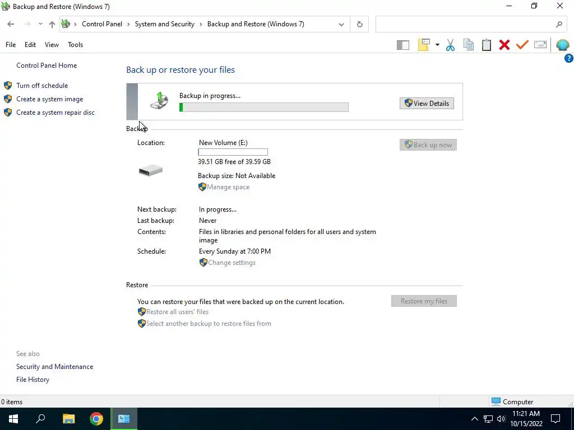Screen dimensions: 574x430
Task: Click Restore all users' files link
Action: click(177, 312)
